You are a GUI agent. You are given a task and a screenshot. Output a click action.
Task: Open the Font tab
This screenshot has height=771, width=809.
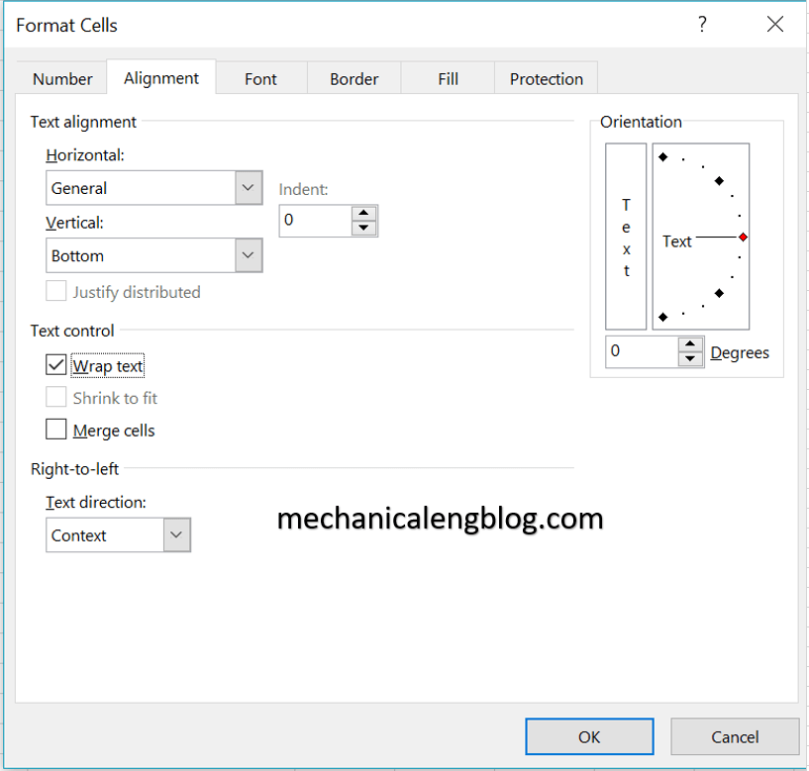[x=260, y=78]
